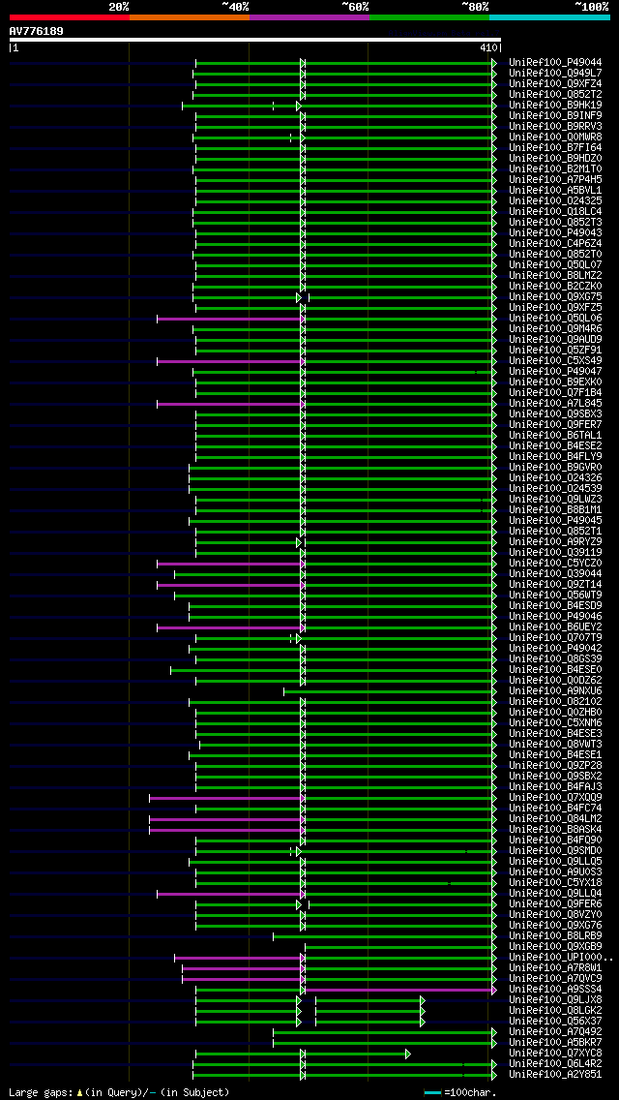Click the UniRef100_Q707T9 label
The height and width of the screenshot is (1100, 619).
tap(555, 638)
